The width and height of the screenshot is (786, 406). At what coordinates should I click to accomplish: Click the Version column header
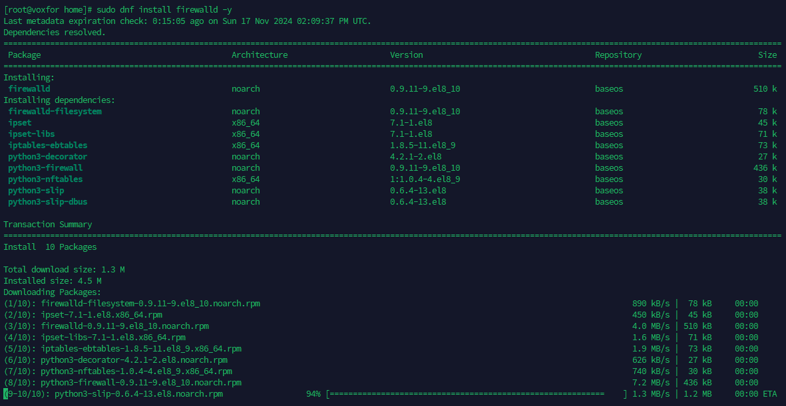click(x=406, y=54)
